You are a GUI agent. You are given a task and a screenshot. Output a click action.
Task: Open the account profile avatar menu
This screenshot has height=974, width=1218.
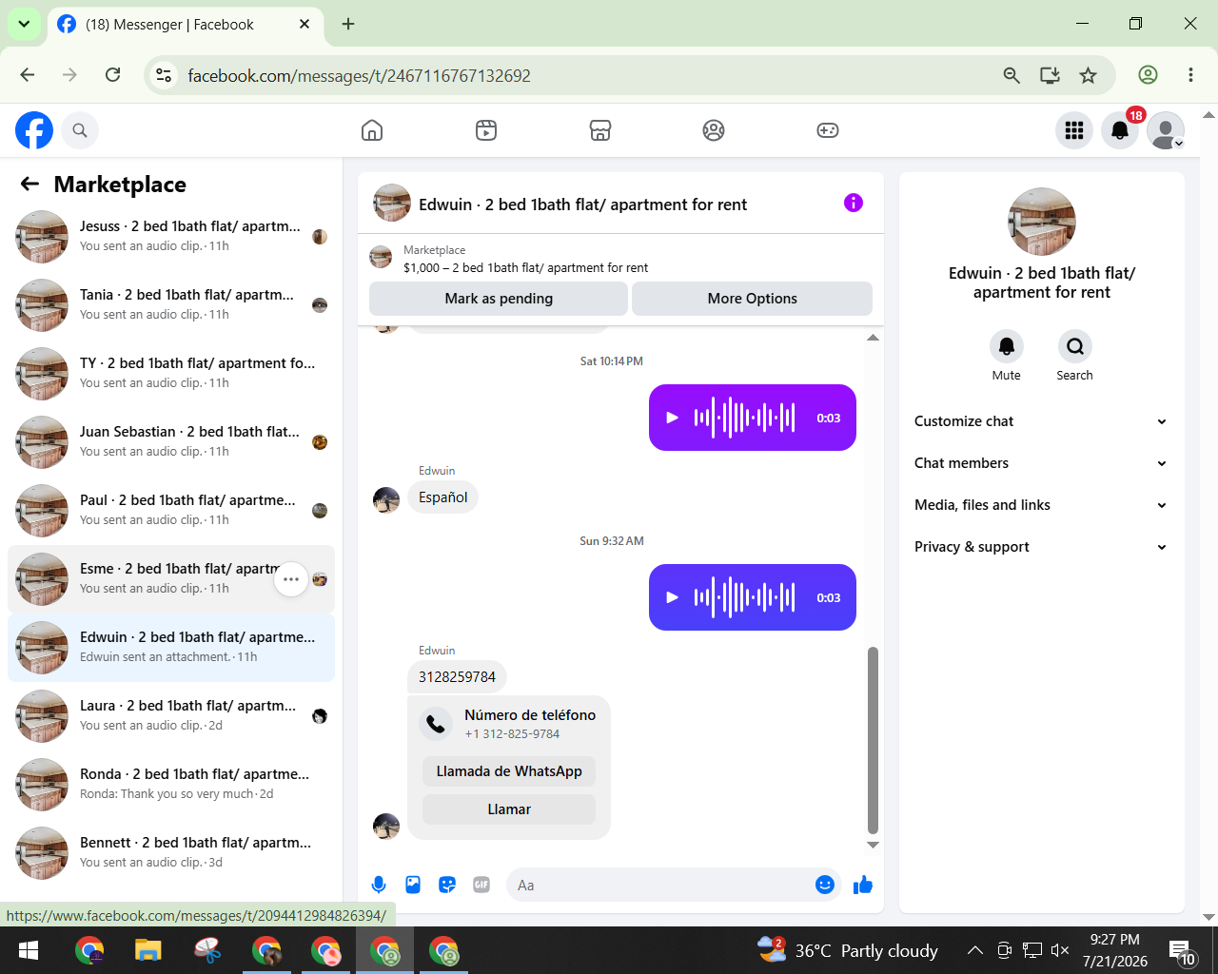tap(1166, 130)
